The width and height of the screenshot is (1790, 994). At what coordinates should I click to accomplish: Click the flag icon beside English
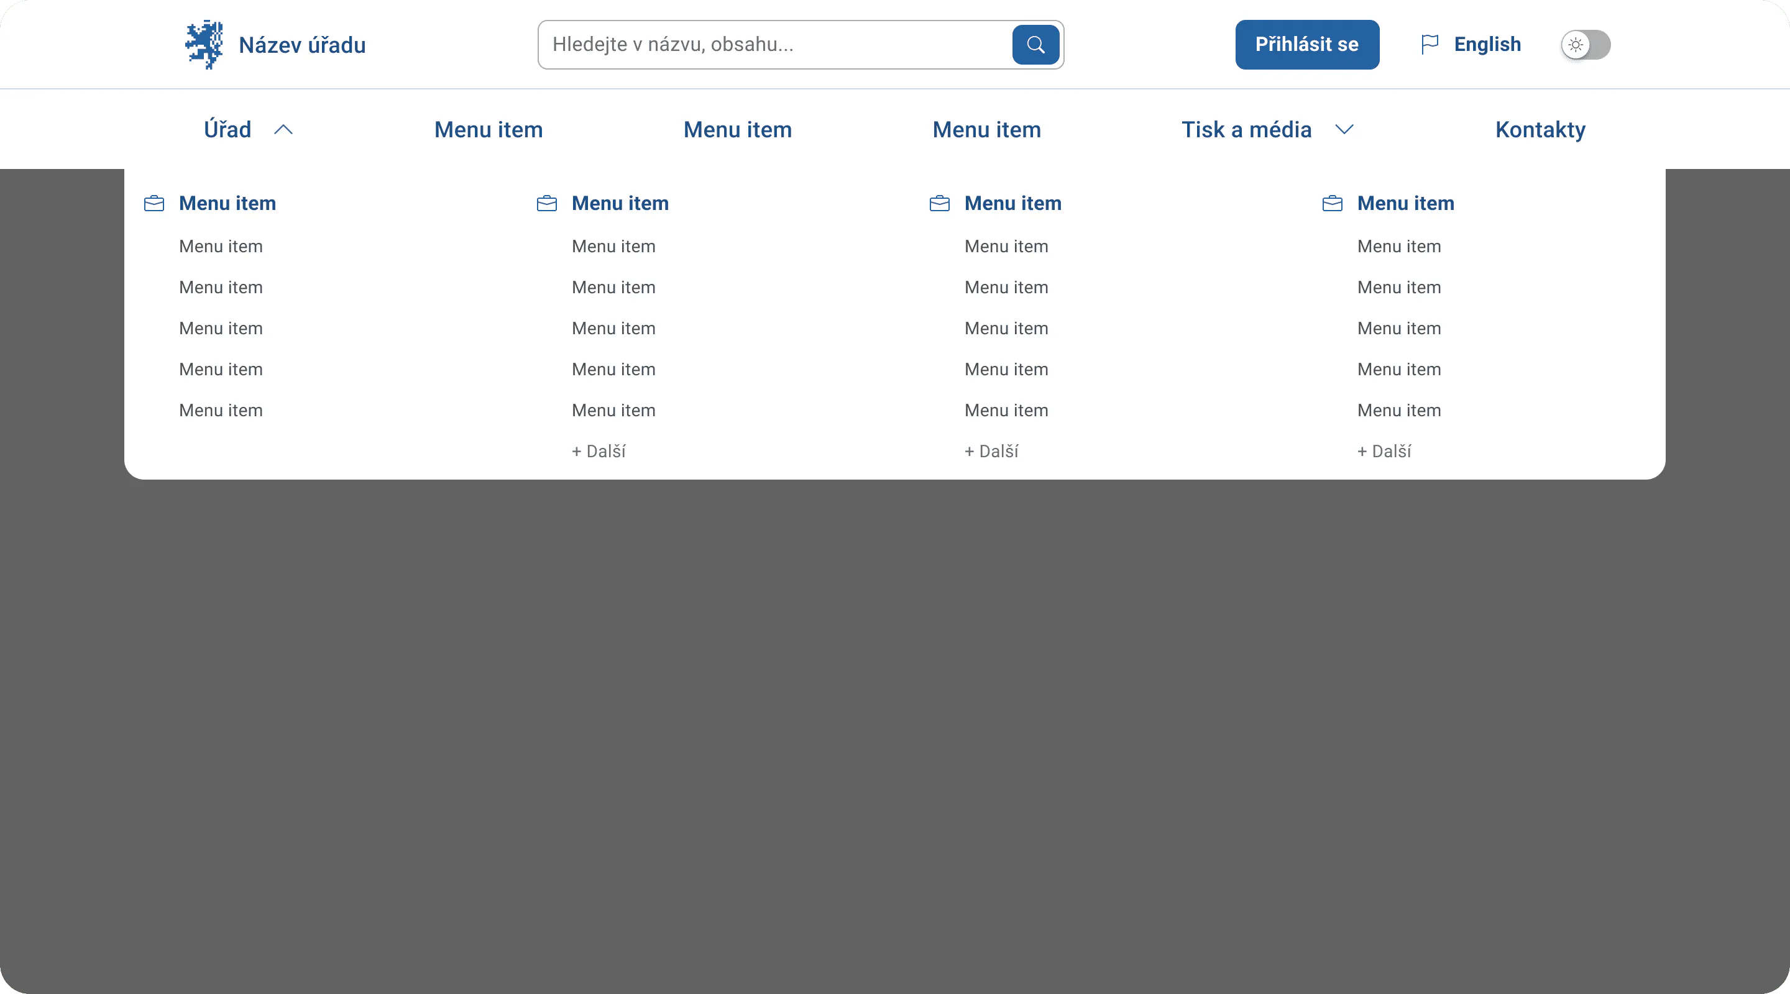click(1430, 45)
